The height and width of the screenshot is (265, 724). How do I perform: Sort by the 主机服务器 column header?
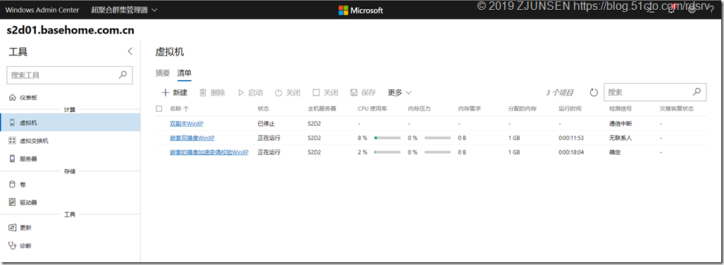coord(322,109)
